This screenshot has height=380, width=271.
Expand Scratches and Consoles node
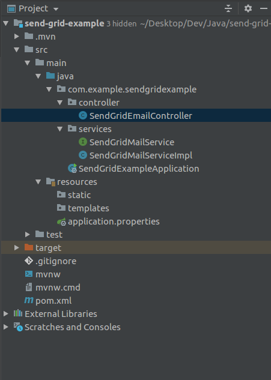6,327
